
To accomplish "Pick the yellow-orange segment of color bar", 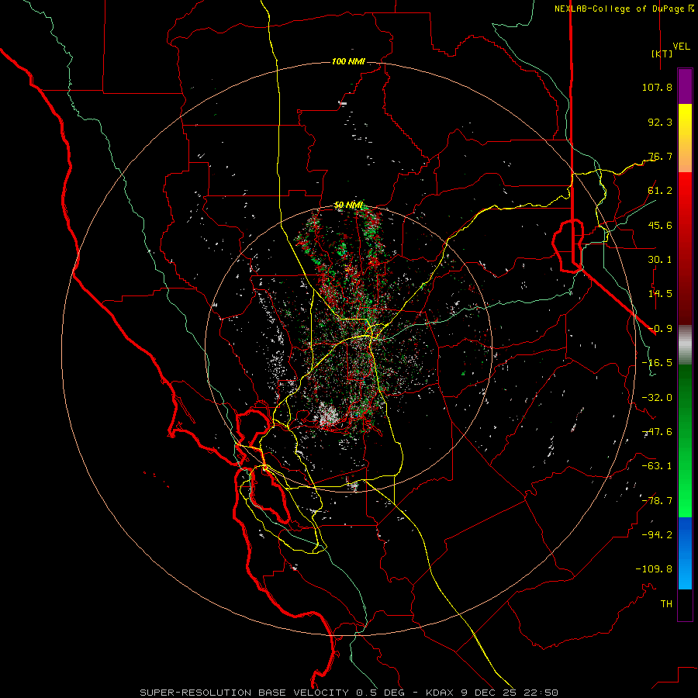I will coord(685,138).
